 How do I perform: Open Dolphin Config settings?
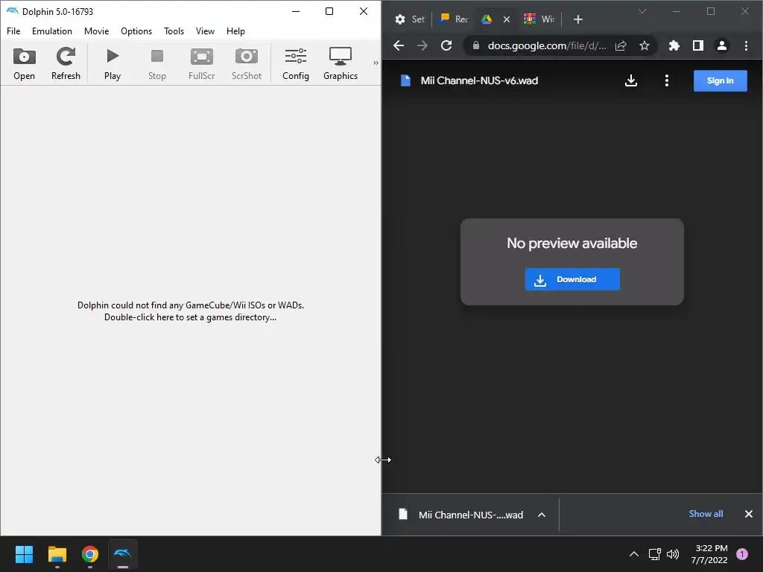pyautogui.click(x=295, y=64)
